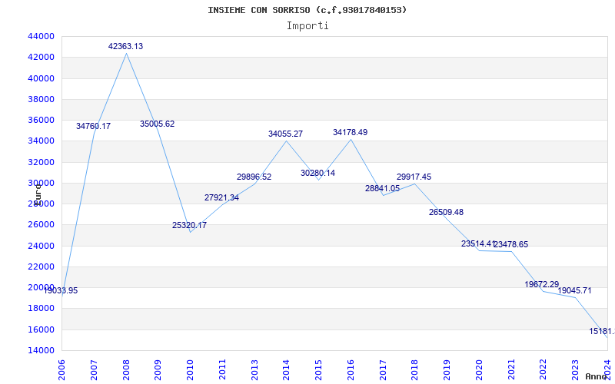The image size is (615, 384).
Task: Click the 2014 x-axis year label
Action: tap(286, 370)
